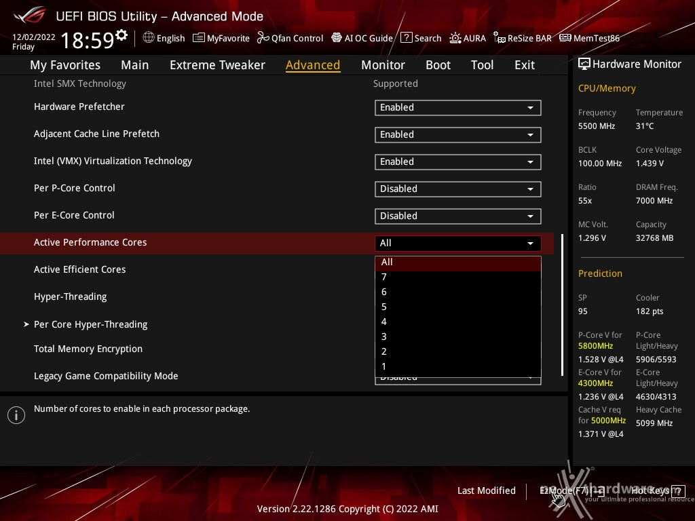The image size is (695, 521).
Task: Choose All in cores list
Action: coord(458,263)
